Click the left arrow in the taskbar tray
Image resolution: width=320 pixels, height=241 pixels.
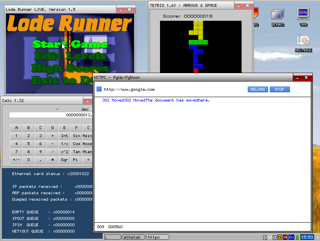(x=265, y=237)
